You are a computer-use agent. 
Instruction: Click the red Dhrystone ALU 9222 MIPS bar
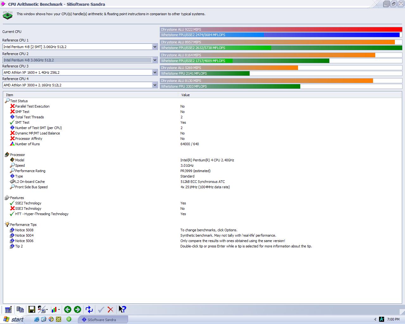tap(281, 29)
